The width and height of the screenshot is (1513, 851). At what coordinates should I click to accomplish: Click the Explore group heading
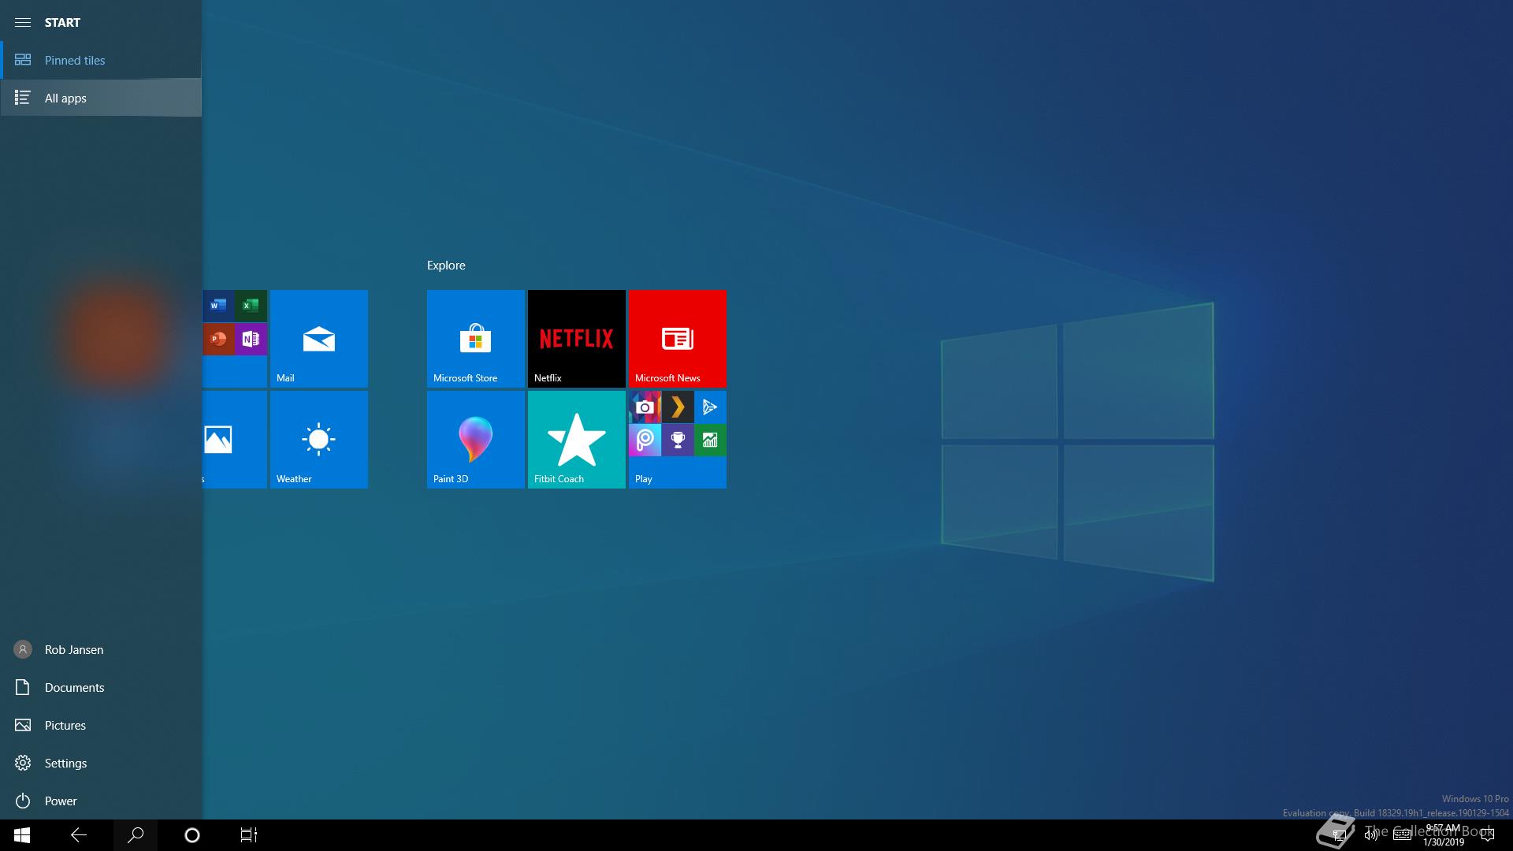[446, 266]
